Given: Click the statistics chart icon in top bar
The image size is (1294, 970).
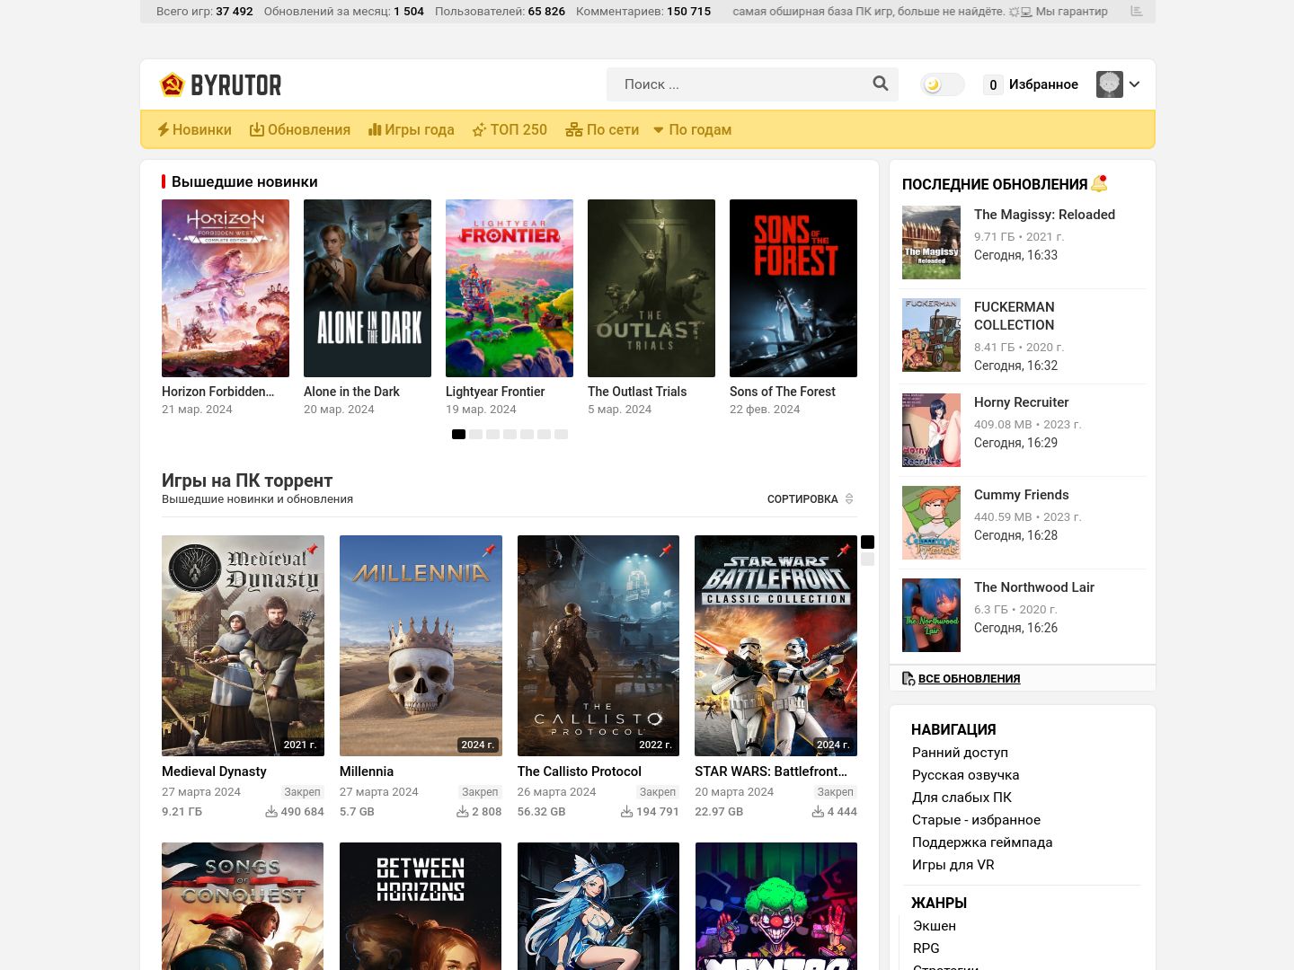Looking at the screenshot, I should 1137,12.
